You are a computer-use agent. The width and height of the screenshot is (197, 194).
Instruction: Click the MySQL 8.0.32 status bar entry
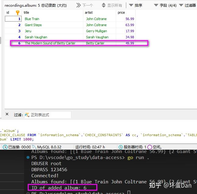(x=47, y=147)
